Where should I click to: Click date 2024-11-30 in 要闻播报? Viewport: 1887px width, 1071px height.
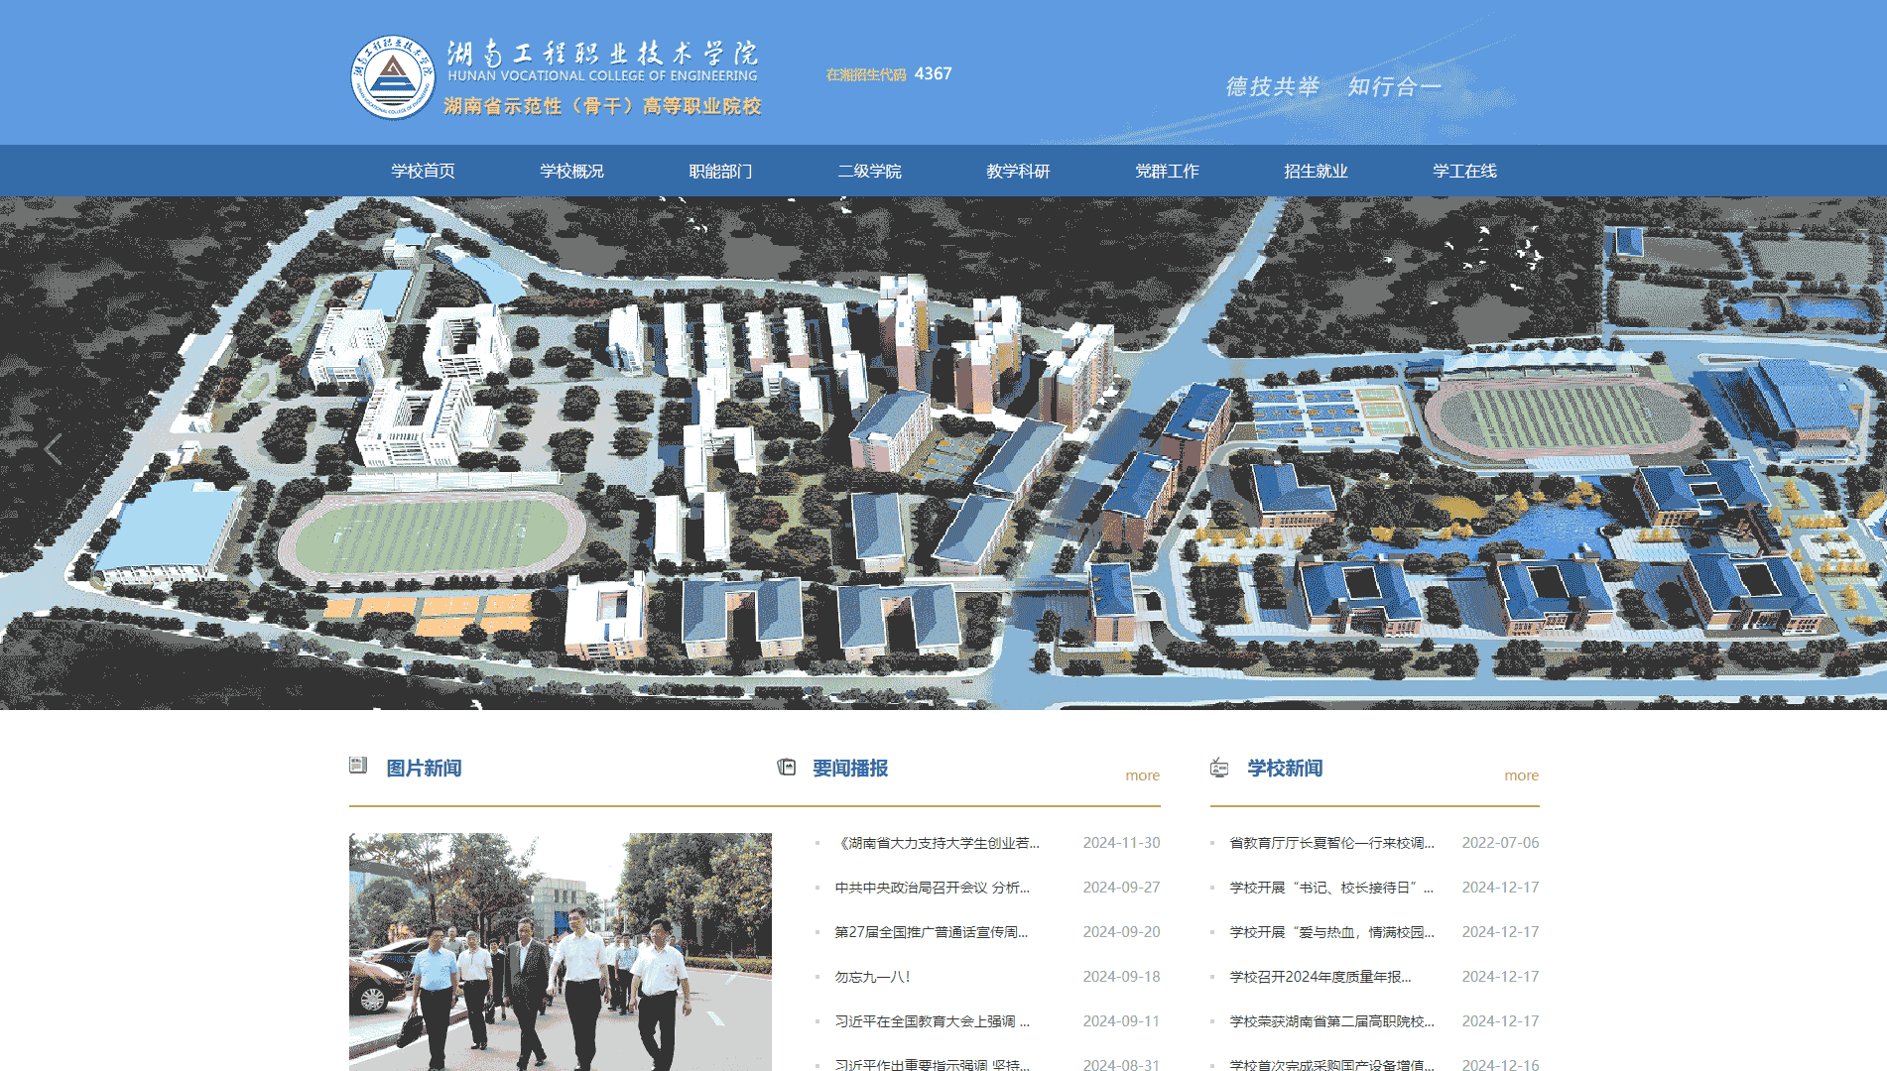point(1121,843)
